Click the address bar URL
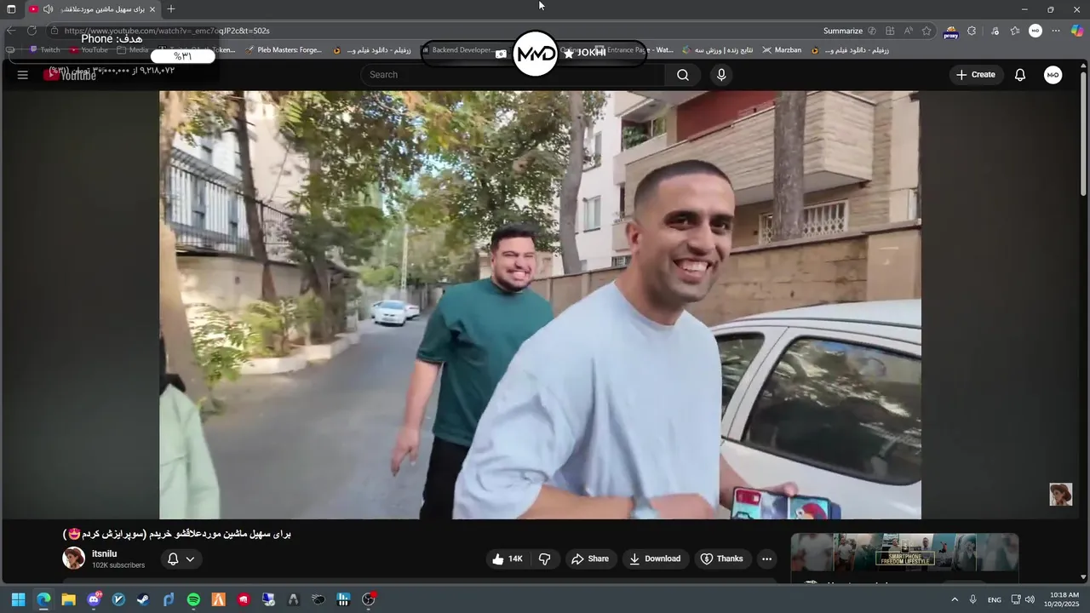The image size is (1090, 613). pos(167,31)
